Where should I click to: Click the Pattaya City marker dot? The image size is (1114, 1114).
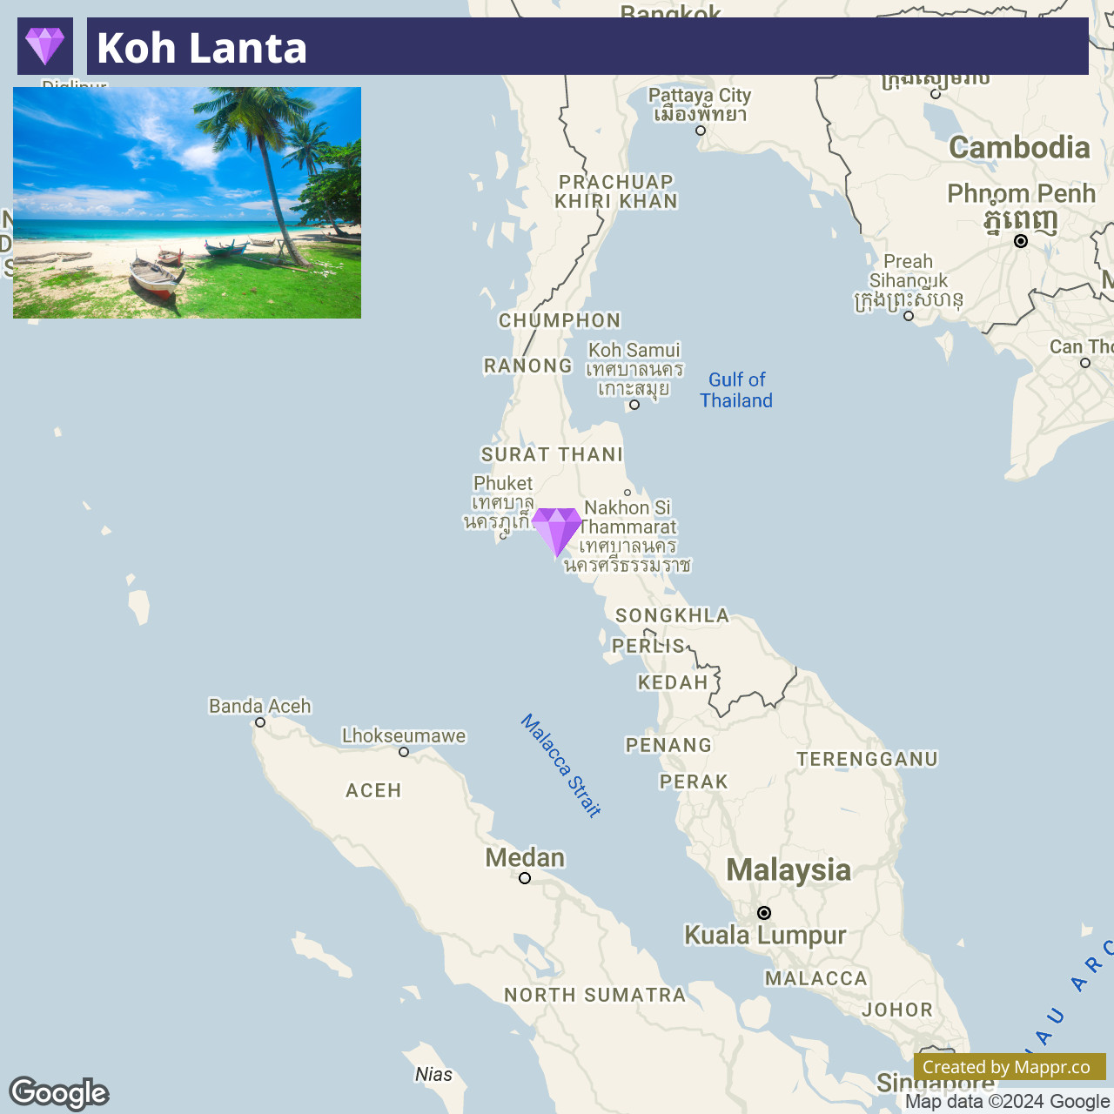[701, 131]
